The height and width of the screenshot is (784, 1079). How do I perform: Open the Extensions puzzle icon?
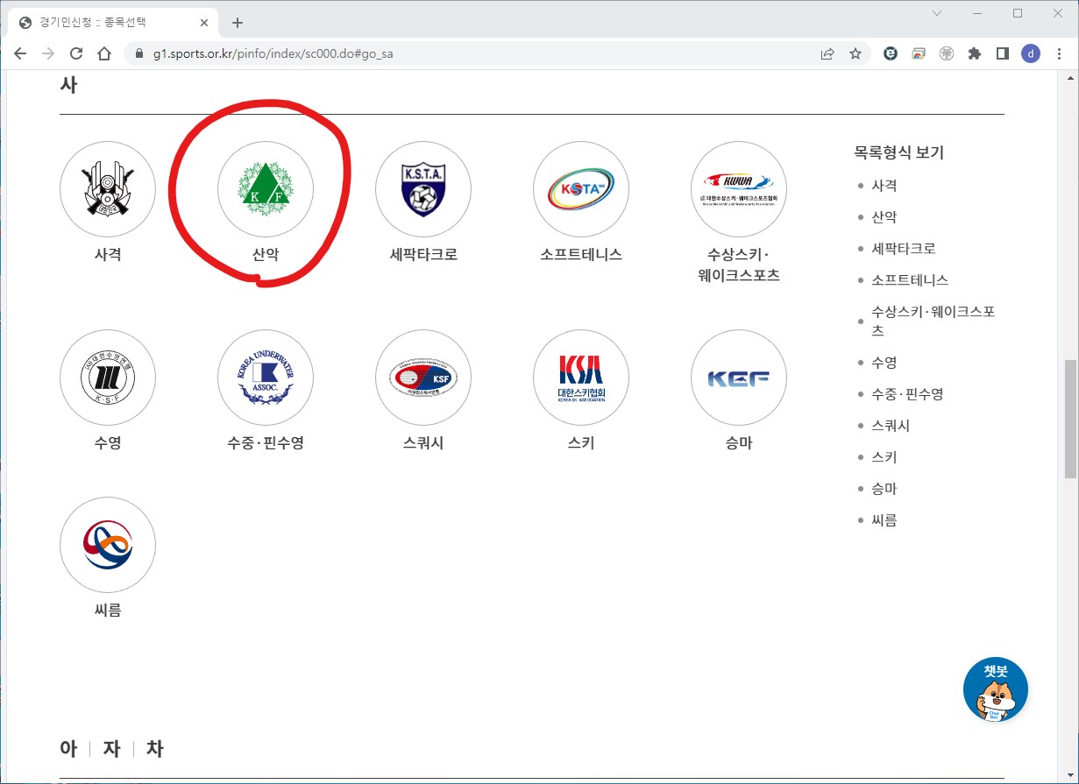pos(974,53)
